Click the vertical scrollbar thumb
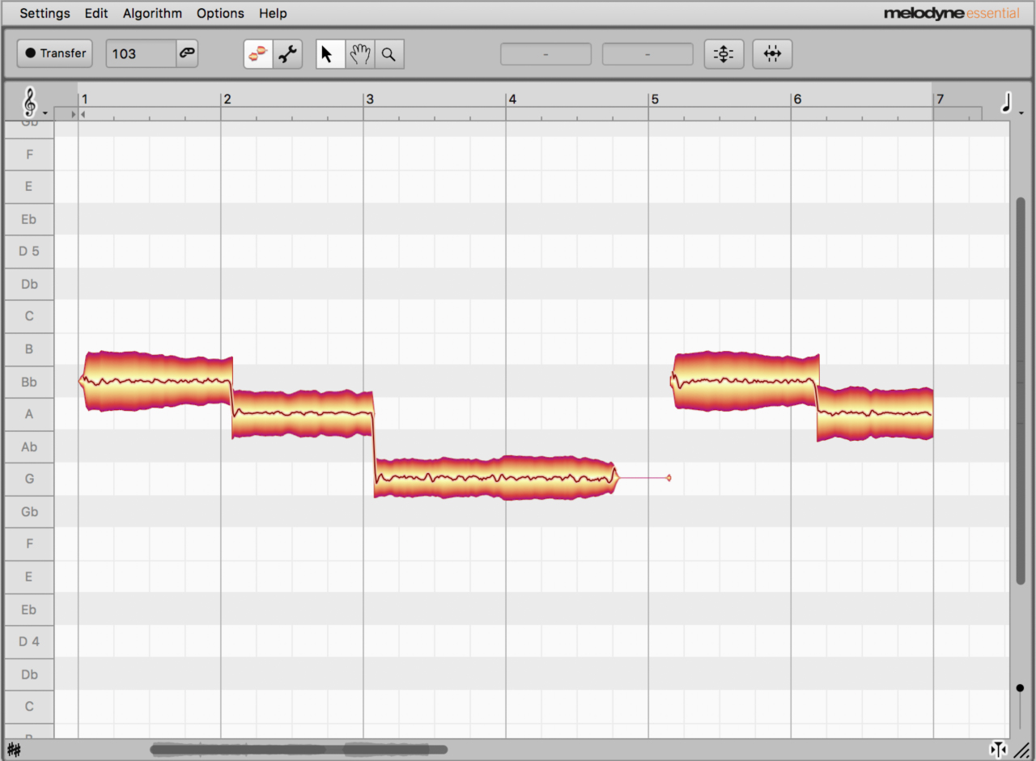 coord(1021,390)
